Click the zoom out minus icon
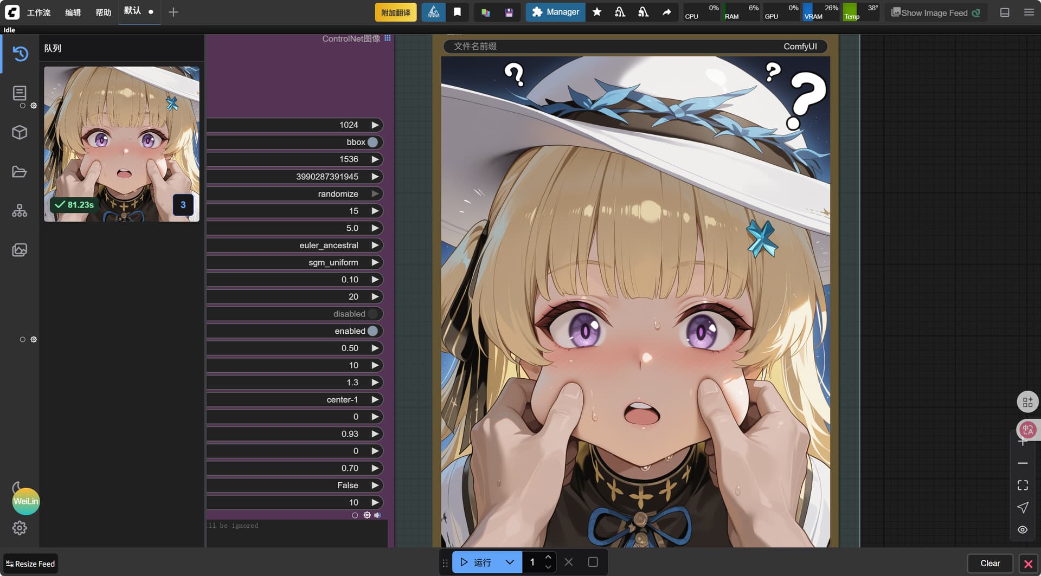 pos(1023,463)
